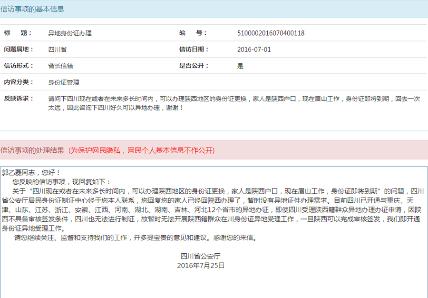Image resolution: width=428 pixels, height=298 pixels.
Task: Click the 反映诉求 field label
Action: (x=19, y=99)
